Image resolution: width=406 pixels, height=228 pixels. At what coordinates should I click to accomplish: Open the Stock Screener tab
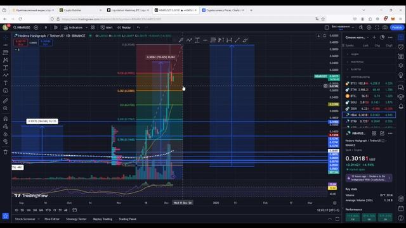25,219
